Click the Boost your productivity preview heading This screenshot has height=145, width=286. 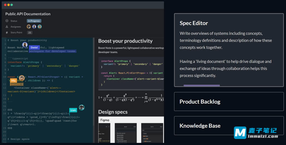[125, 41]
